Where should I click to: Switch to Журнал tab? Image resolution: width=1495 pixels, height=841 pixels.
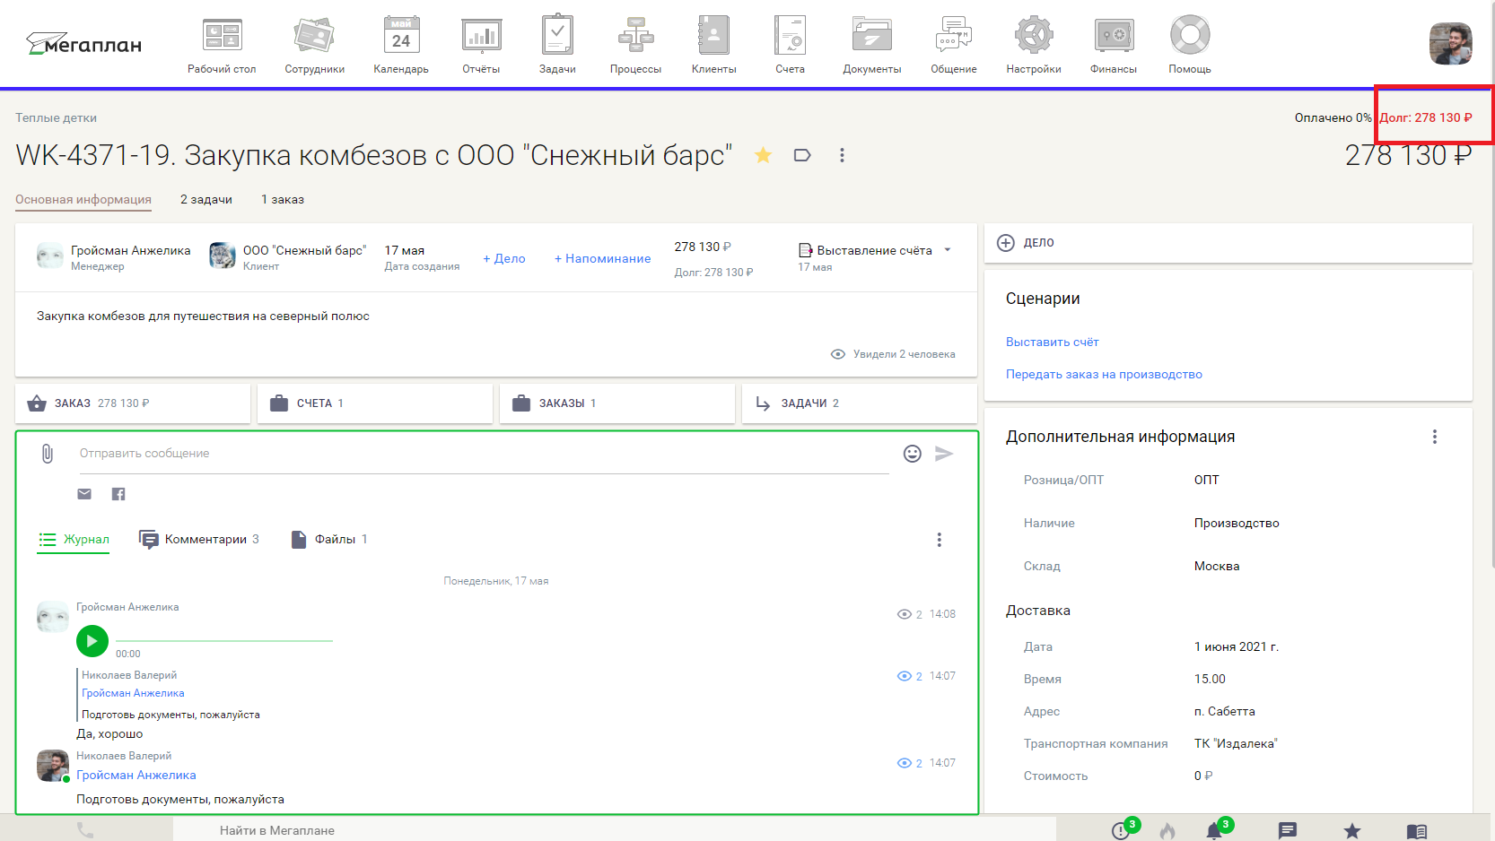pyautogui.click(x=74, y=539)
